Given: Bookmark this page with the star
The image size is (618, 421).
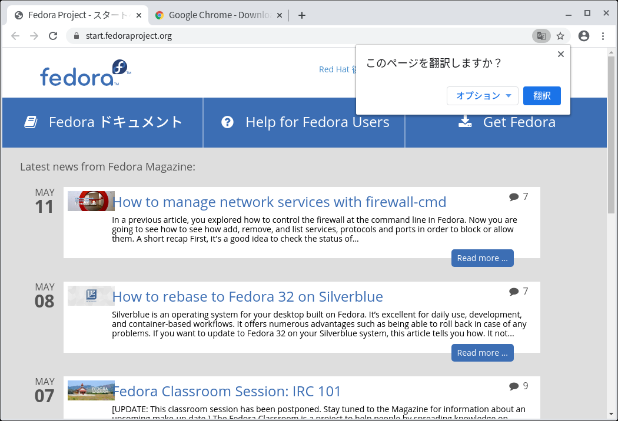Looking at the screenshot, I should [x=560, y=36].
